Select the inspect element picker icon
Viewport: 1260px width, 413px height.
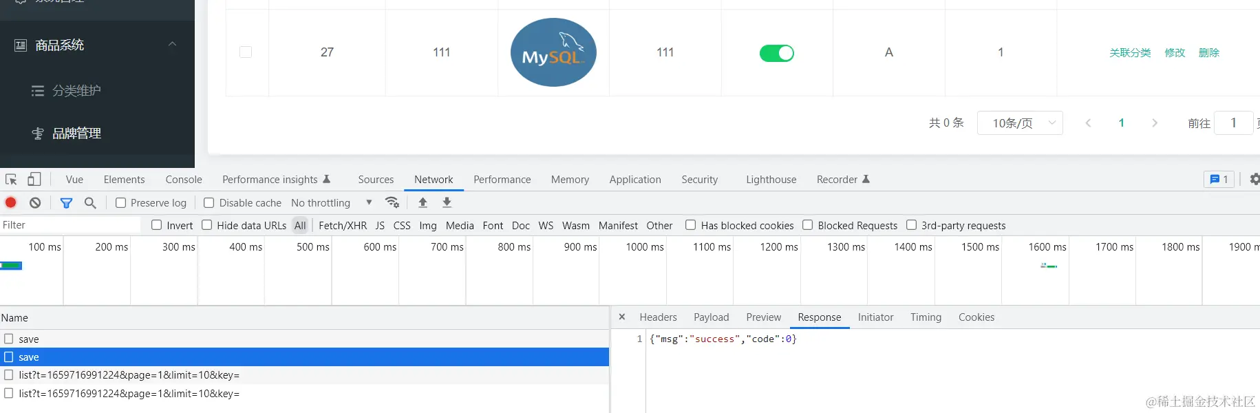coord(11,180)
